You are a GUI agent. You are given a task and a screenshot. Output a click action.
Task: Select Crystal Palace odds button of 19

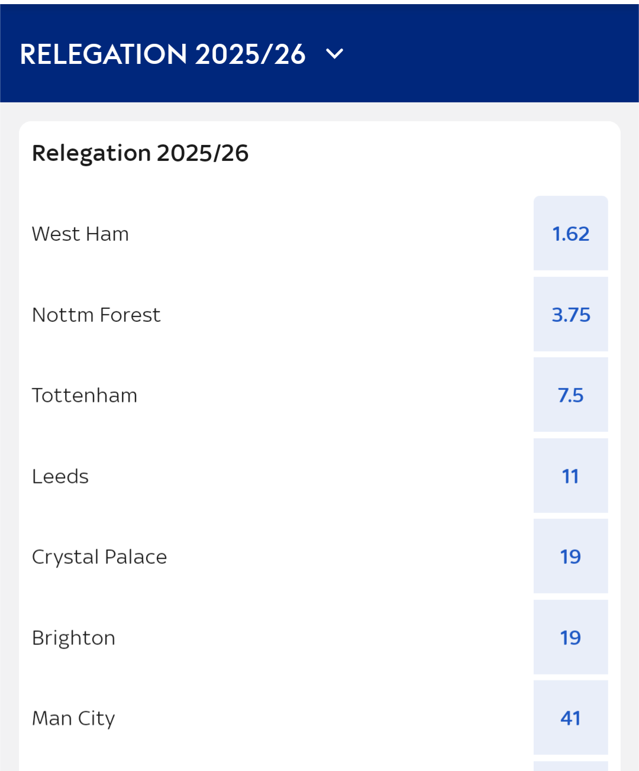point(570,556)
